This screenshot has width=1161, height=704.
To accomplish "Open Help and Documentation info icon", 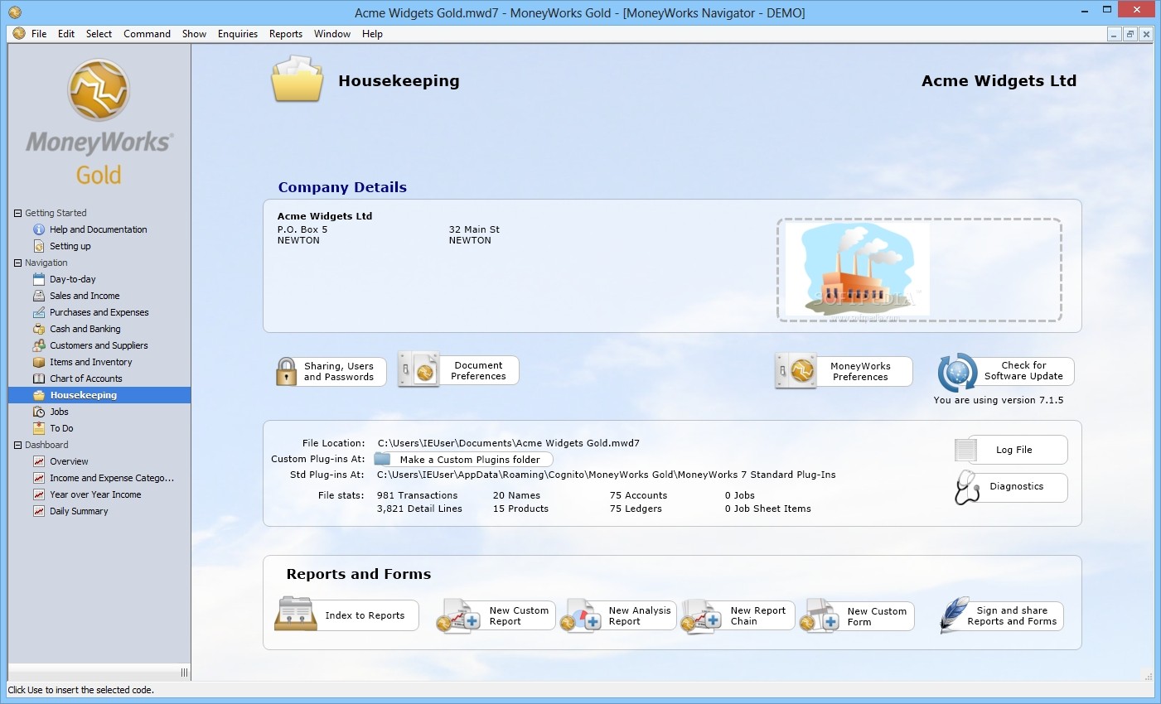I will pyautogui.click(x=39, y=229).
